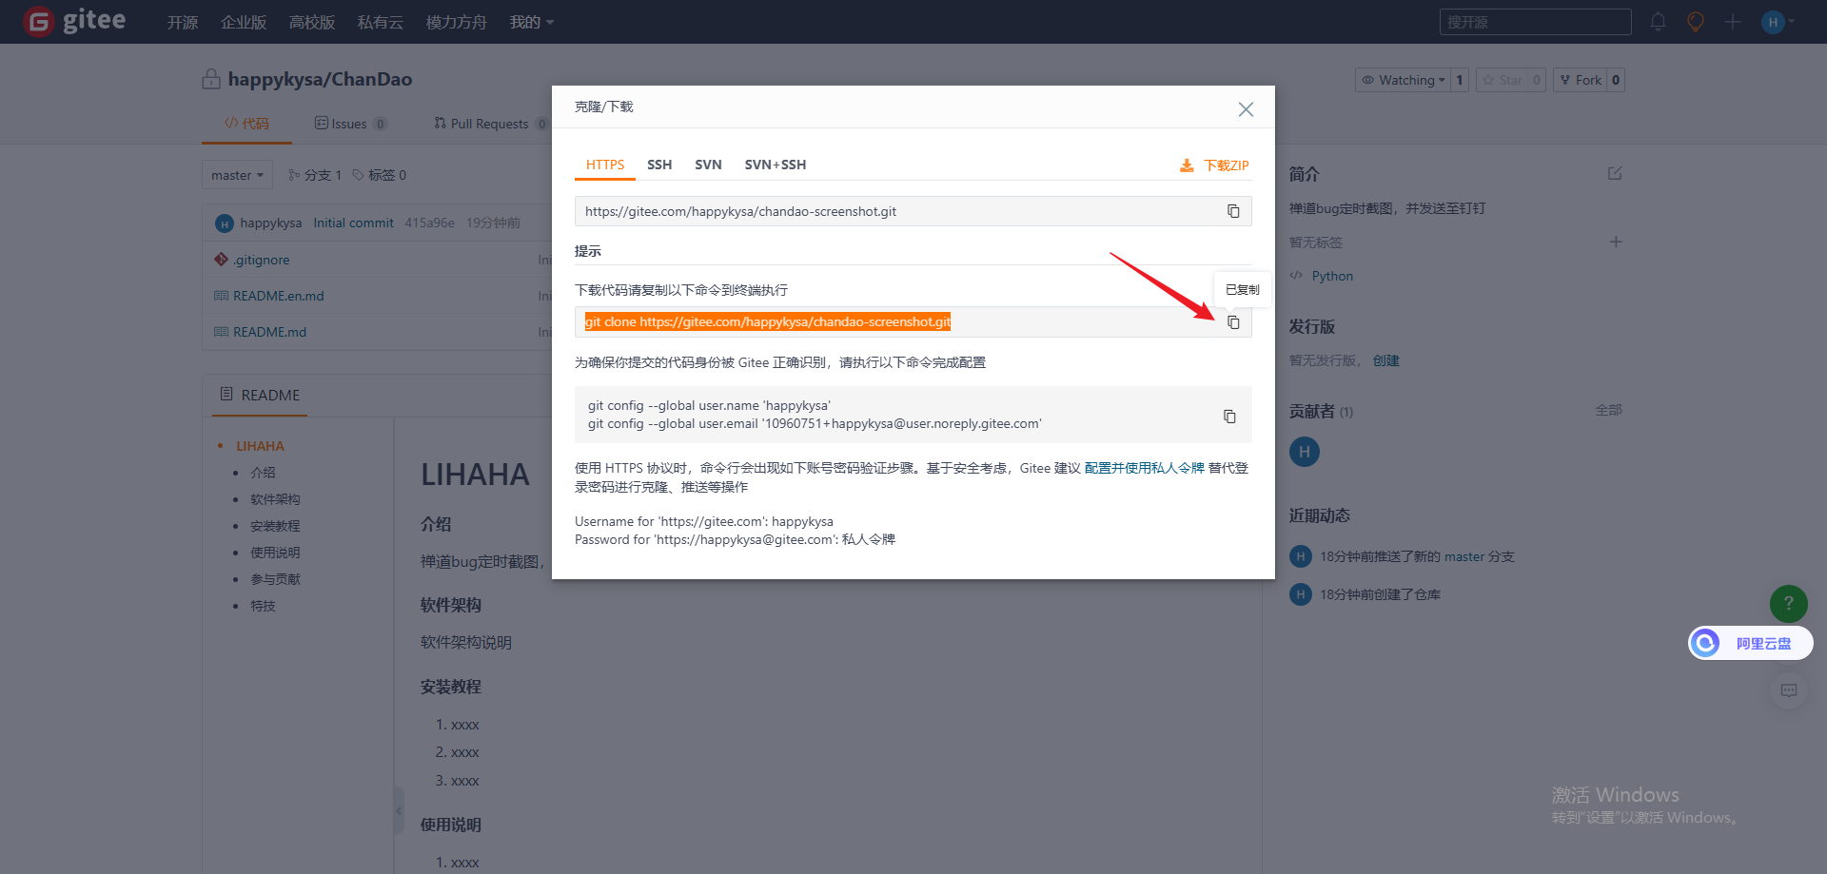This screenshot has width=1827, height=874.
Task: Select the README panel tab
Action: click(260, 395)
